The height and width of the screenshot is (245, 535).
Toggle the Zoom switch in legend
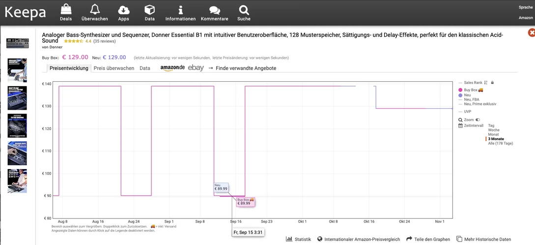[x=478, y=120]
